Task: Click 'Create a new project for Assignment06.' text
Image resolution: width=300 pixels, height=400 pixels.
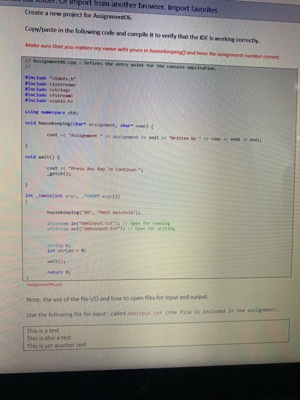Action: 79,14
